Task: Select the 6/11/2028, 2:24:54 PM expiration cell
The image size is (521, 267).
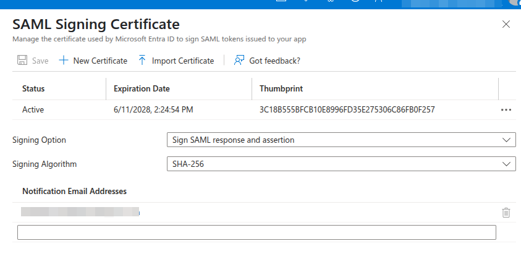Action: pos(153,109)
